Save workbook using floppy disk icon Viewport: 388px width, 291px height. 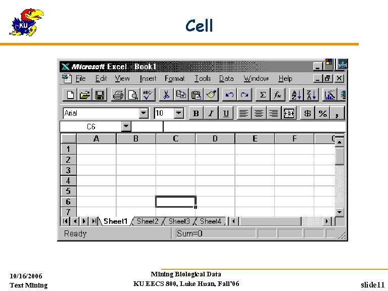coord(100,94)
